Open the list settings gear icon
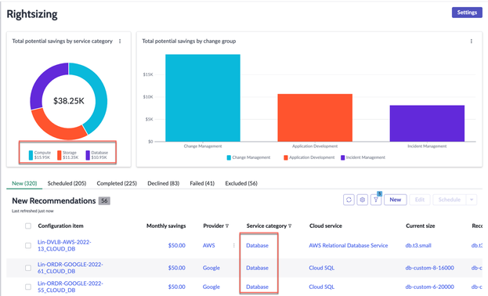This screenshot has width=488, height=296. click(362, 200)
